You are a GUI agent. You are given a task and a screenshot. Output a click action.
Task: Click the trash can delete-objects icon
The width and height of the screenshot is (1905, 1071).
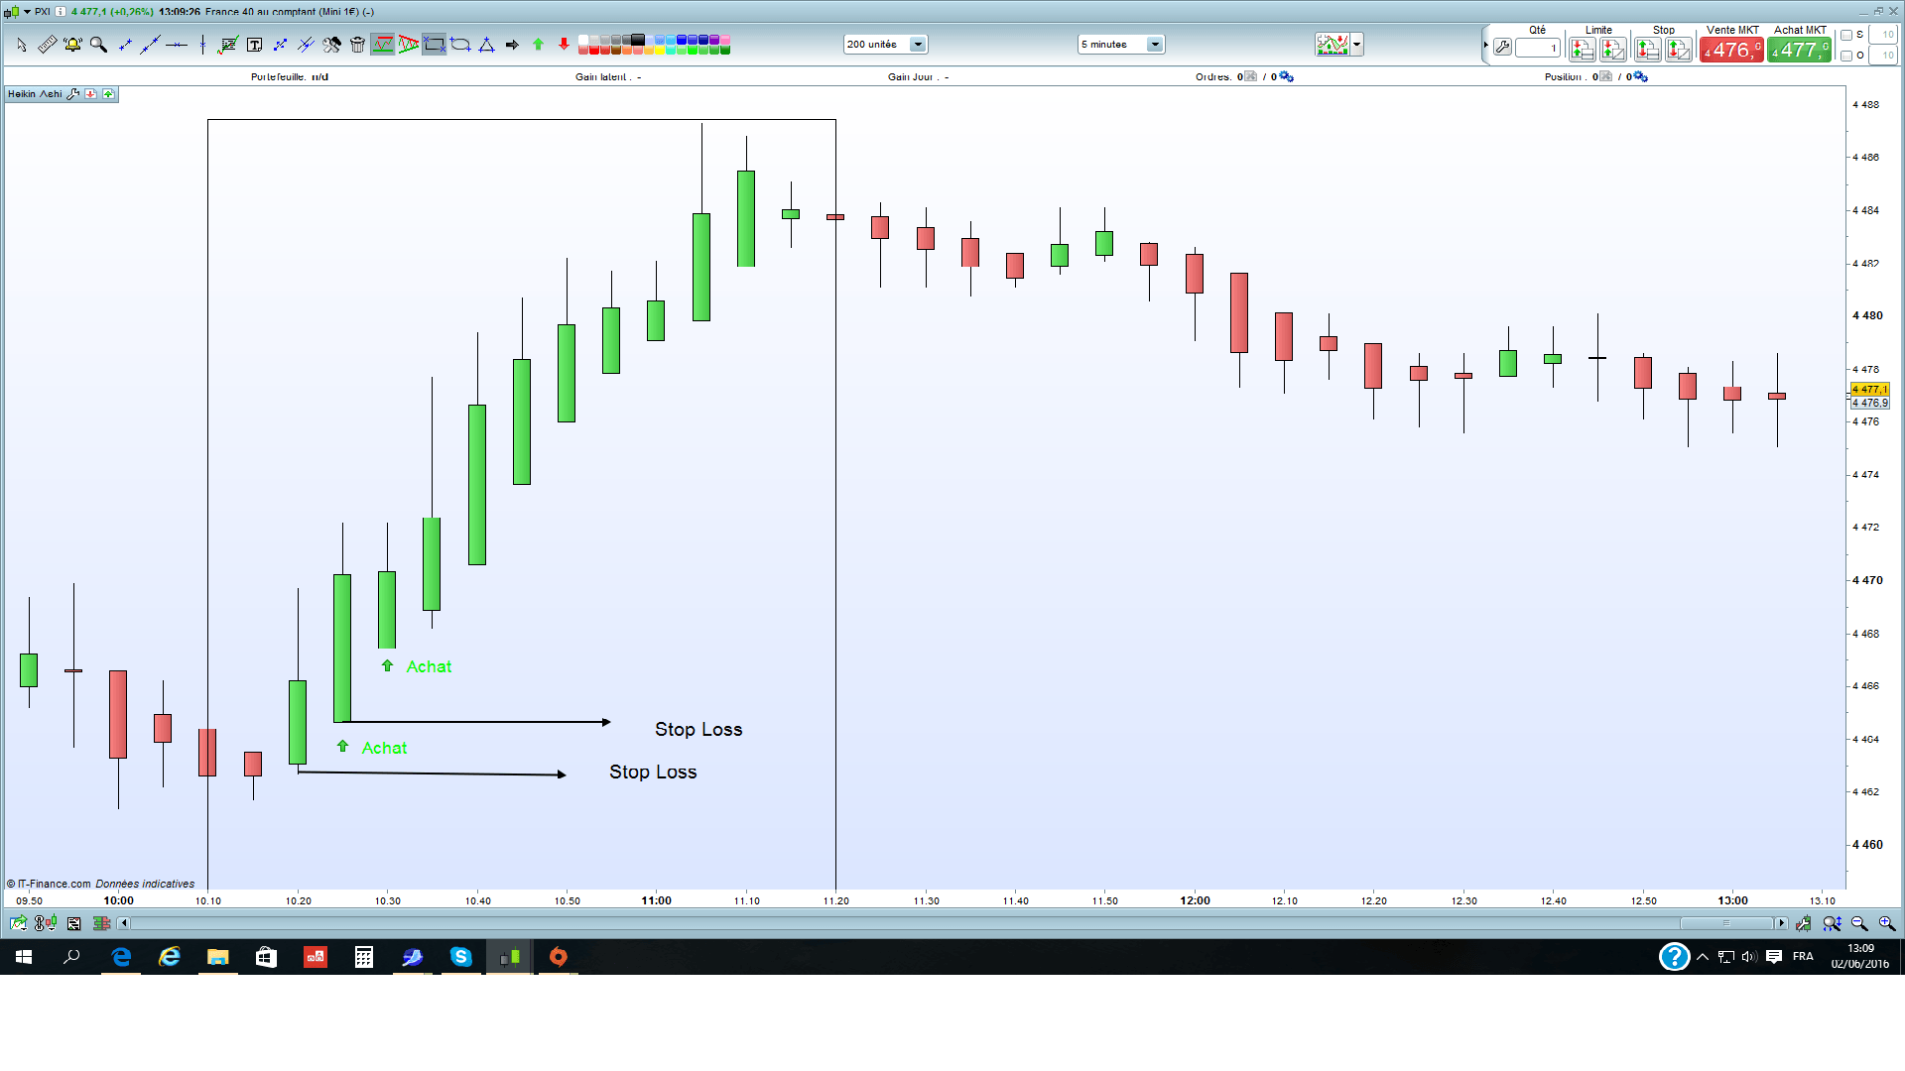tap(357, 45)
